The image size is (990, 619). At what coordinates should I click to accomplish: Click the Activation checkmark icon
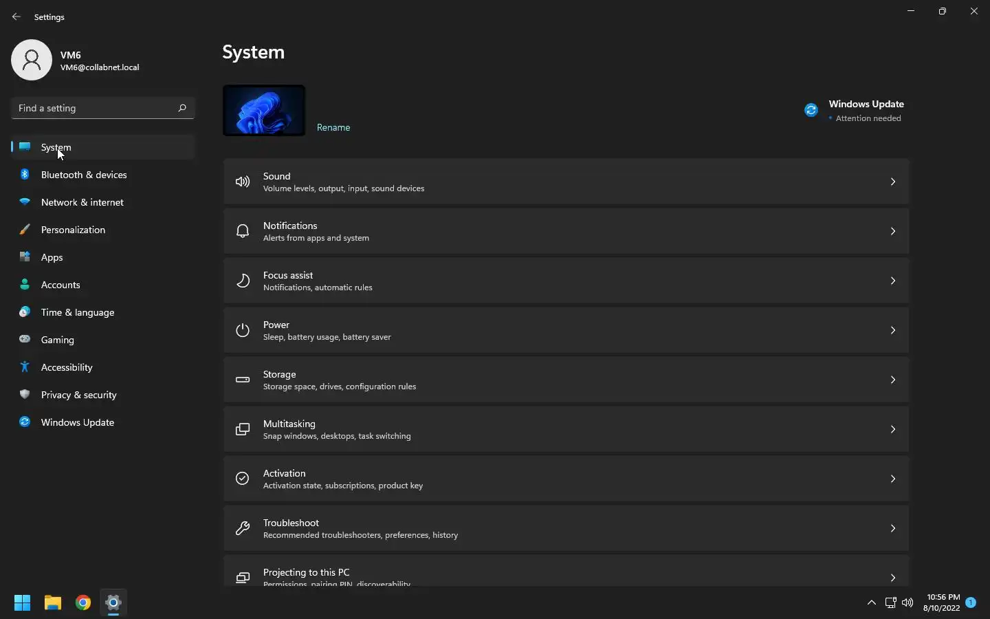click(243, 479)
